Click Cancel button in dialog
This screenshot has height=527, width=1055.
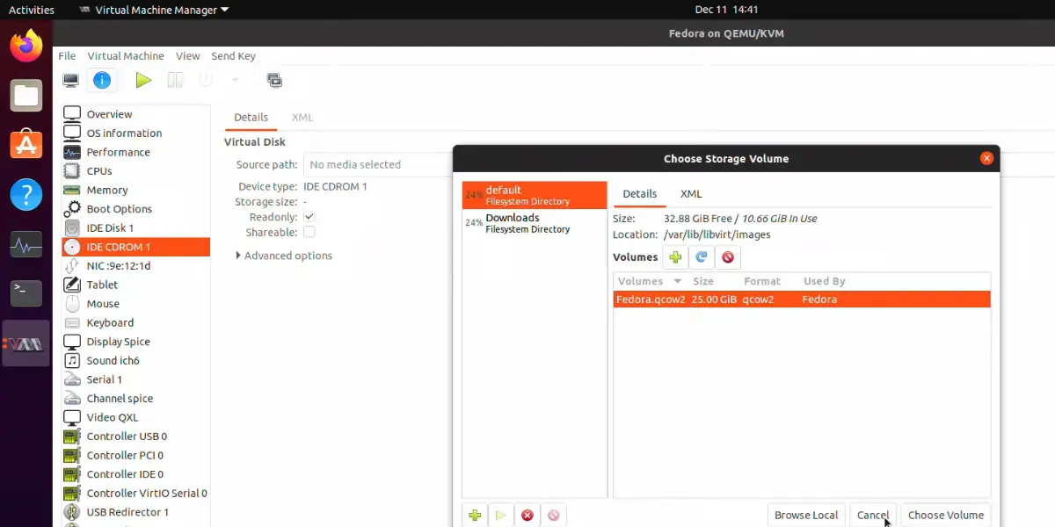tap(873, 516)
